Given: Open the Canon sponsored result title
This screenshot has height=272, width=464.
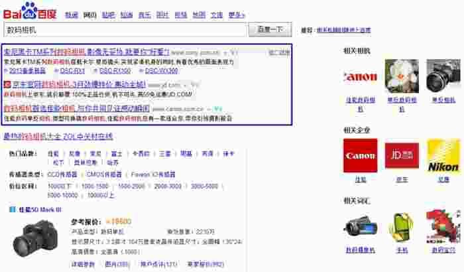Looking at the screenshot, I should point(77,109).
